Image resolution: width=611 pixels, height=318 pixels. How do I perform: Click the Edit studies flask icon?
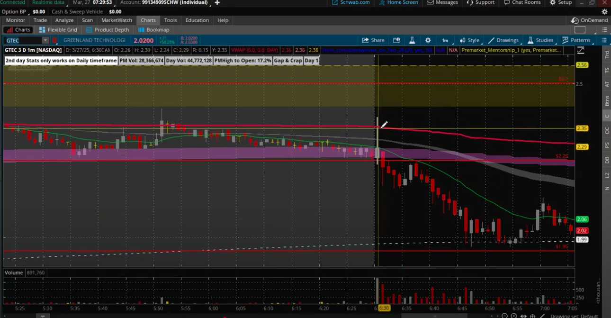412,40
